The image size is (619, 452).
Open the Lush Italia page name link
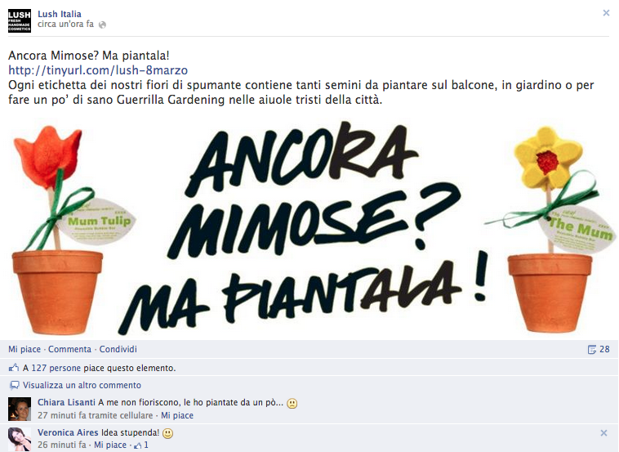pos(60,14)
